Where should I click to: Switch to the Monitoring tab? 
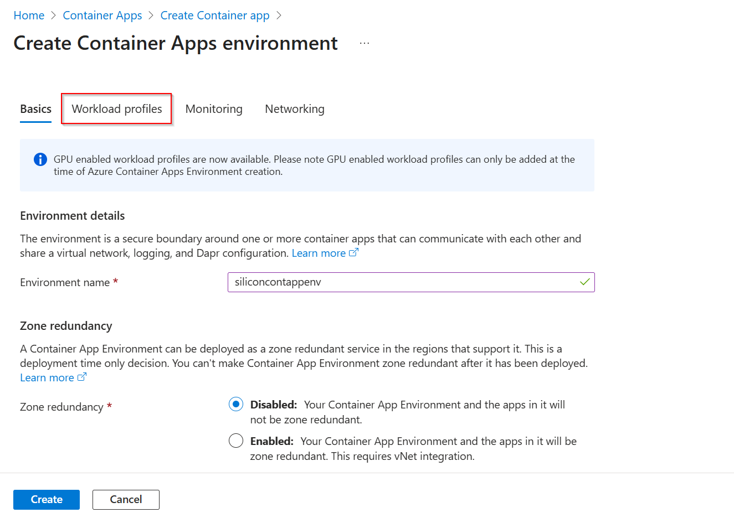pos(214,108)
